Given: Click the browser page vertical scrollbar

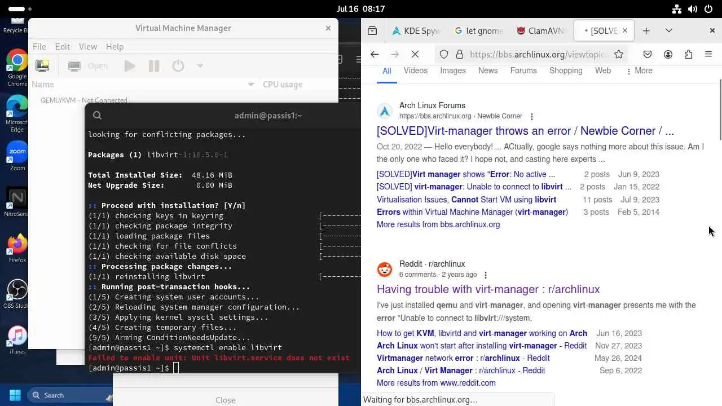Looking at the screenshot, I should click(x=719, y=110).
